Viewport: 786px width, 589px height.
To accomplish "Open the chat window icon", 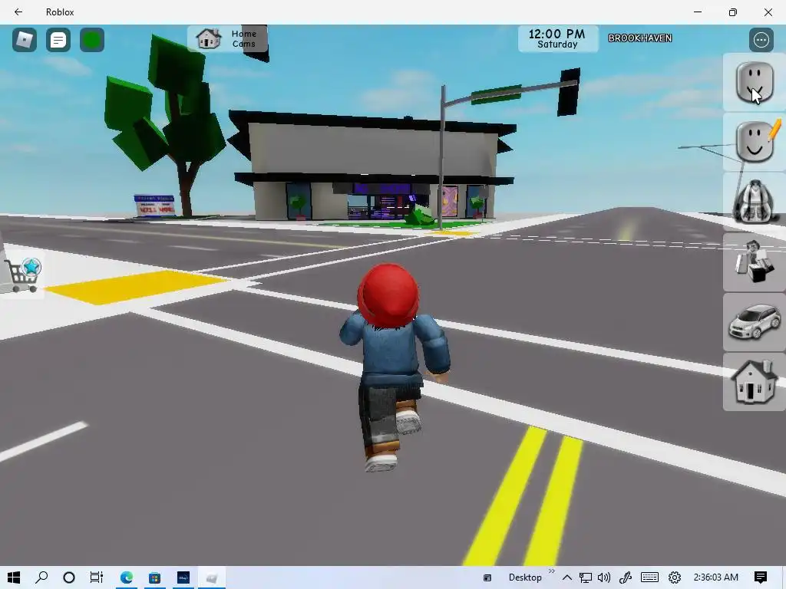I will [58, 40].
